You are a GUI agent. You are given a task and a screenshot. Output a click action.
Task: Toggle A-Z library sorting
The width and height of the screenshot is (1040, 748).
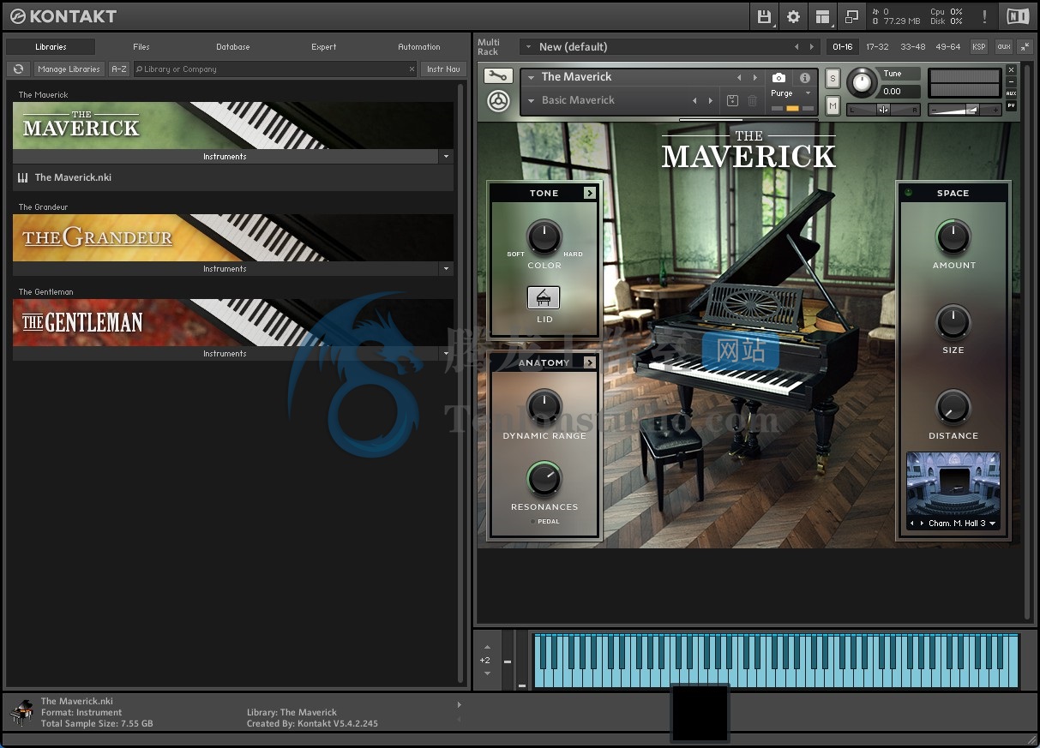click(119, 69)
